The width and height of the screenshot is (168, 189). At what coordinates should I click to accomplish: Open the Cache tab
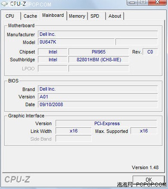pyautogui.click(x=30, y=16)
